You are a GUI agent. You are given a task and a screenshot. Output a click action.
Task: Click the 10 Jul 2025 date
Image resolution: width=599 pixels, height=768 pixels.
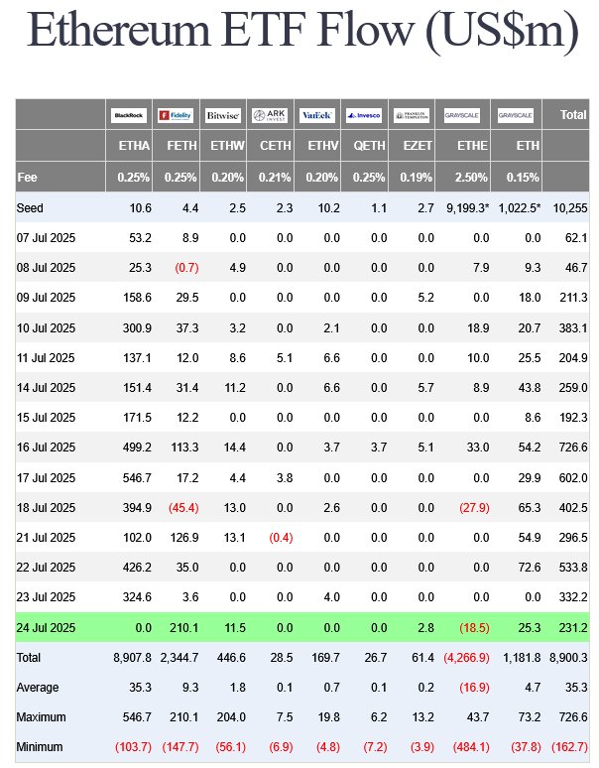pyautogui.click(x=46, y=328)
